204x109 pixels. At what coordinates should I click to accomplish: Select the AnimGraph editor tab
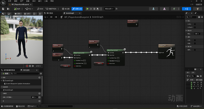coord(70,13)
